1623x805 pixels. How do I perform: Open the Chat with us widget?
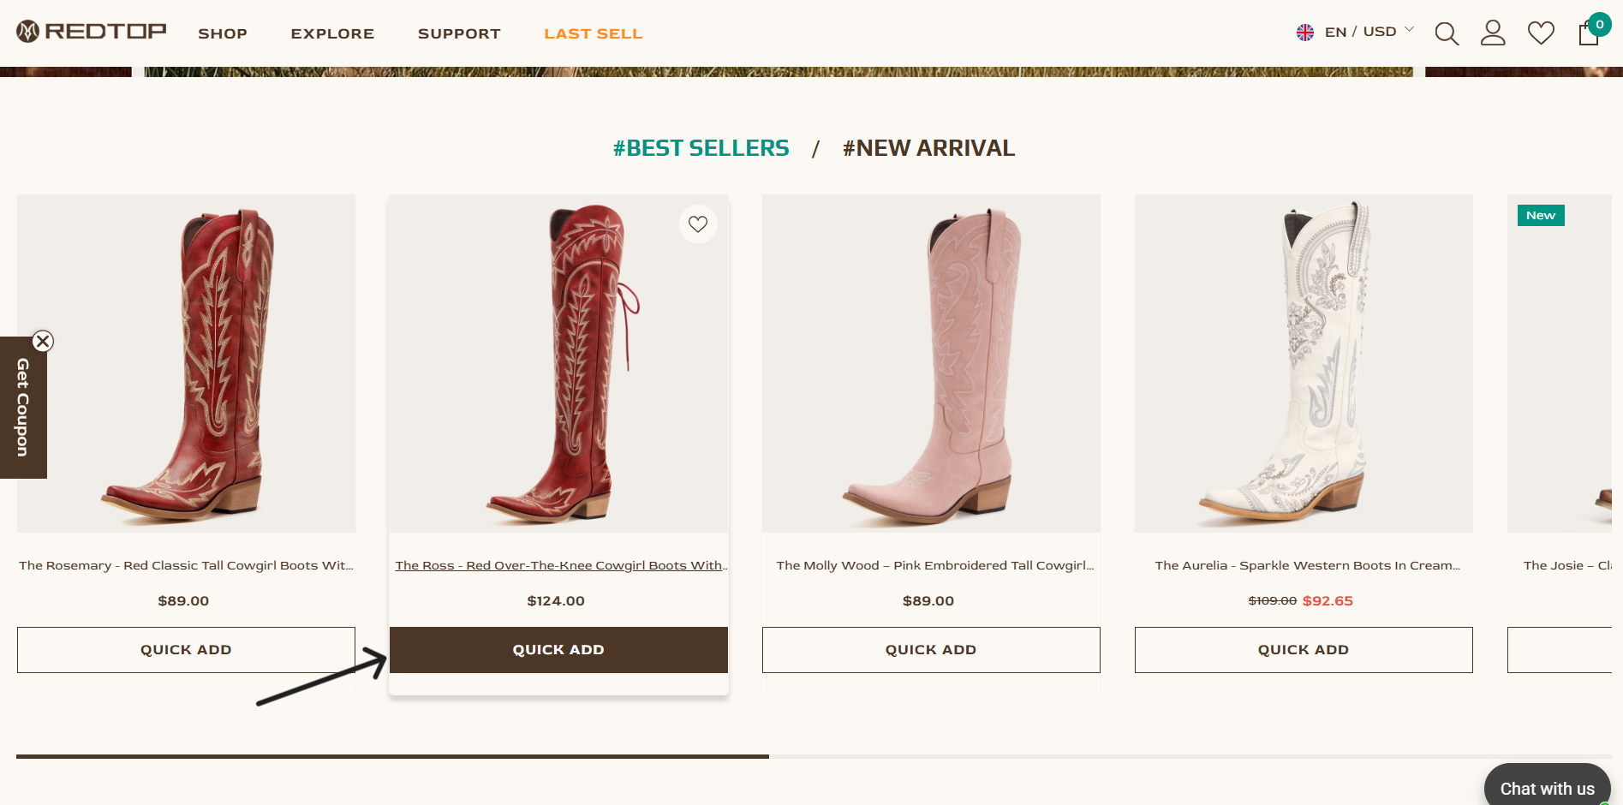1547,788
